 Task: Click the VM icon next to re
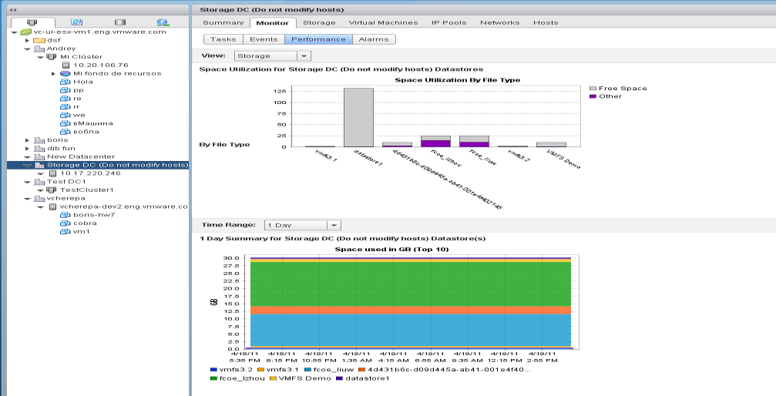point(65,99)
